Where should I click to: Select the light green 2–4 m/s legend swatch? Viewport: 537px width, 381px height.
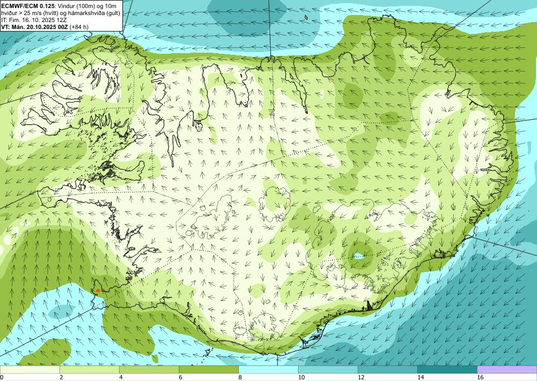[x=89, y=369]
